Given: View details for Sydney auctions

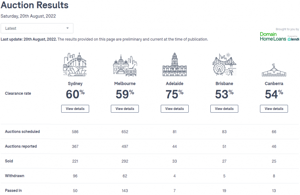Looking at the screenshot, I should pyautogui.click(x=75, y=109).
